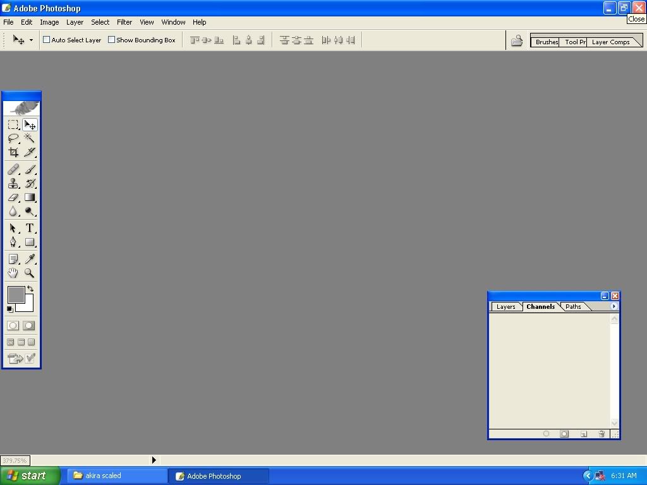Click the foreground color swatch

click(15, 294)
